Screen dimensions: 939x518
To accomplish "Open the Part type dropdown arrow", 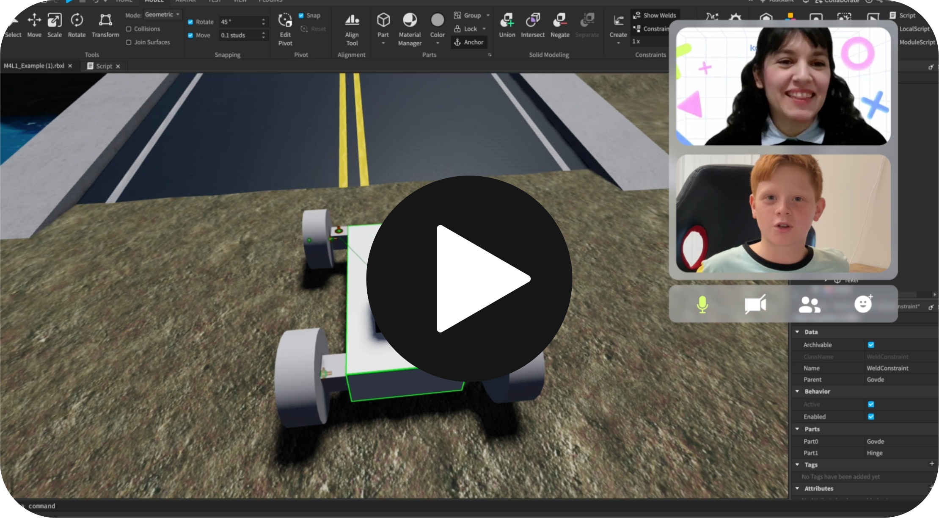I will (x=383, y=43).
